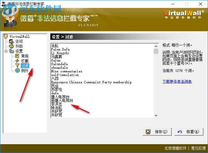
Task: Click the word list scroll down arrow
Action: pos(156,115)
